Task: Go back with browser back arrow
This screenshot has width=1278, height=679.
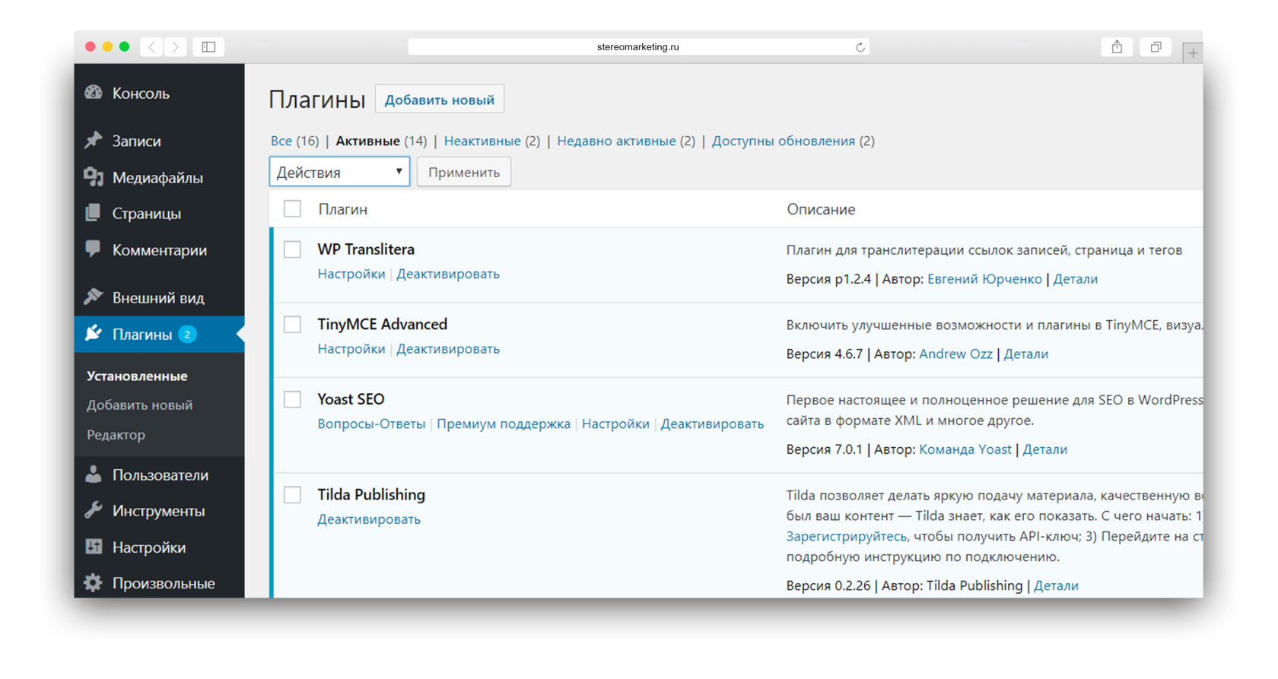Action: coord(151,47)
